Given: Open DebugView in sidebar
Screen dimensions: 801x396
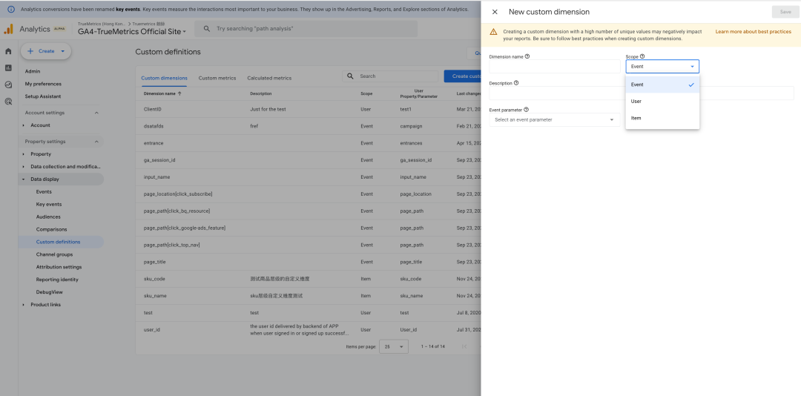Looking at the screenshot, I should point(49,292).
